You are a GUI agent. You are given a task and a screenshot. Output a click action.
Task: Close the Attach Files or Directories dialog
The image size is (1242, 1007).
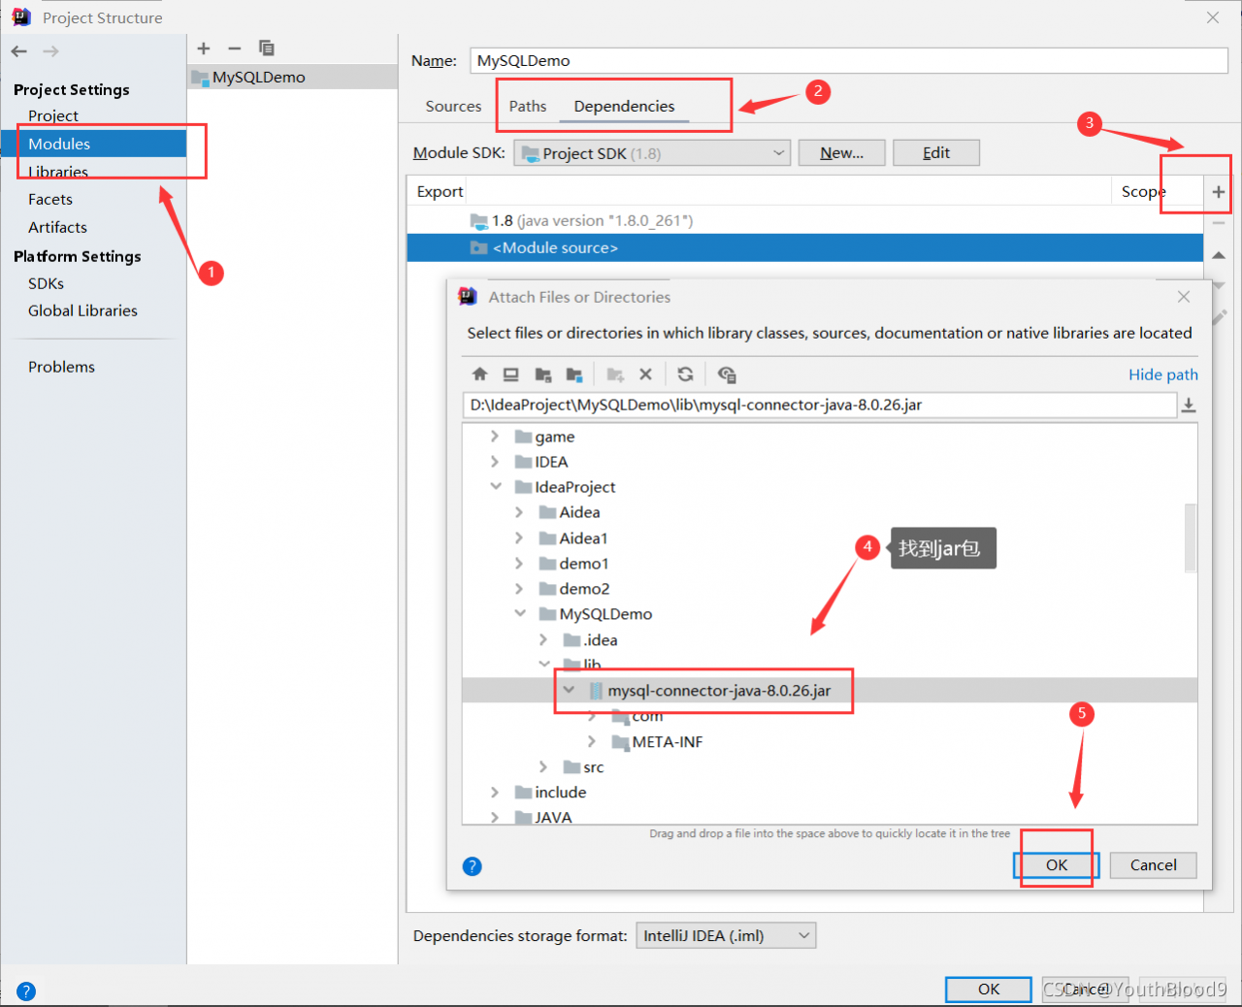point(1184,297)
